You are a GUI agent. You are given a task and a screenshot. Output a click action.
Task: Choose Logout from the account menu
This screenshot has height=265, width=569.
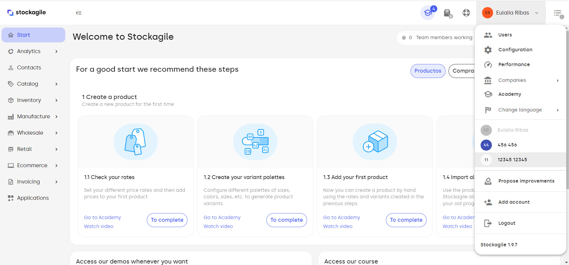tap(520, 223)
